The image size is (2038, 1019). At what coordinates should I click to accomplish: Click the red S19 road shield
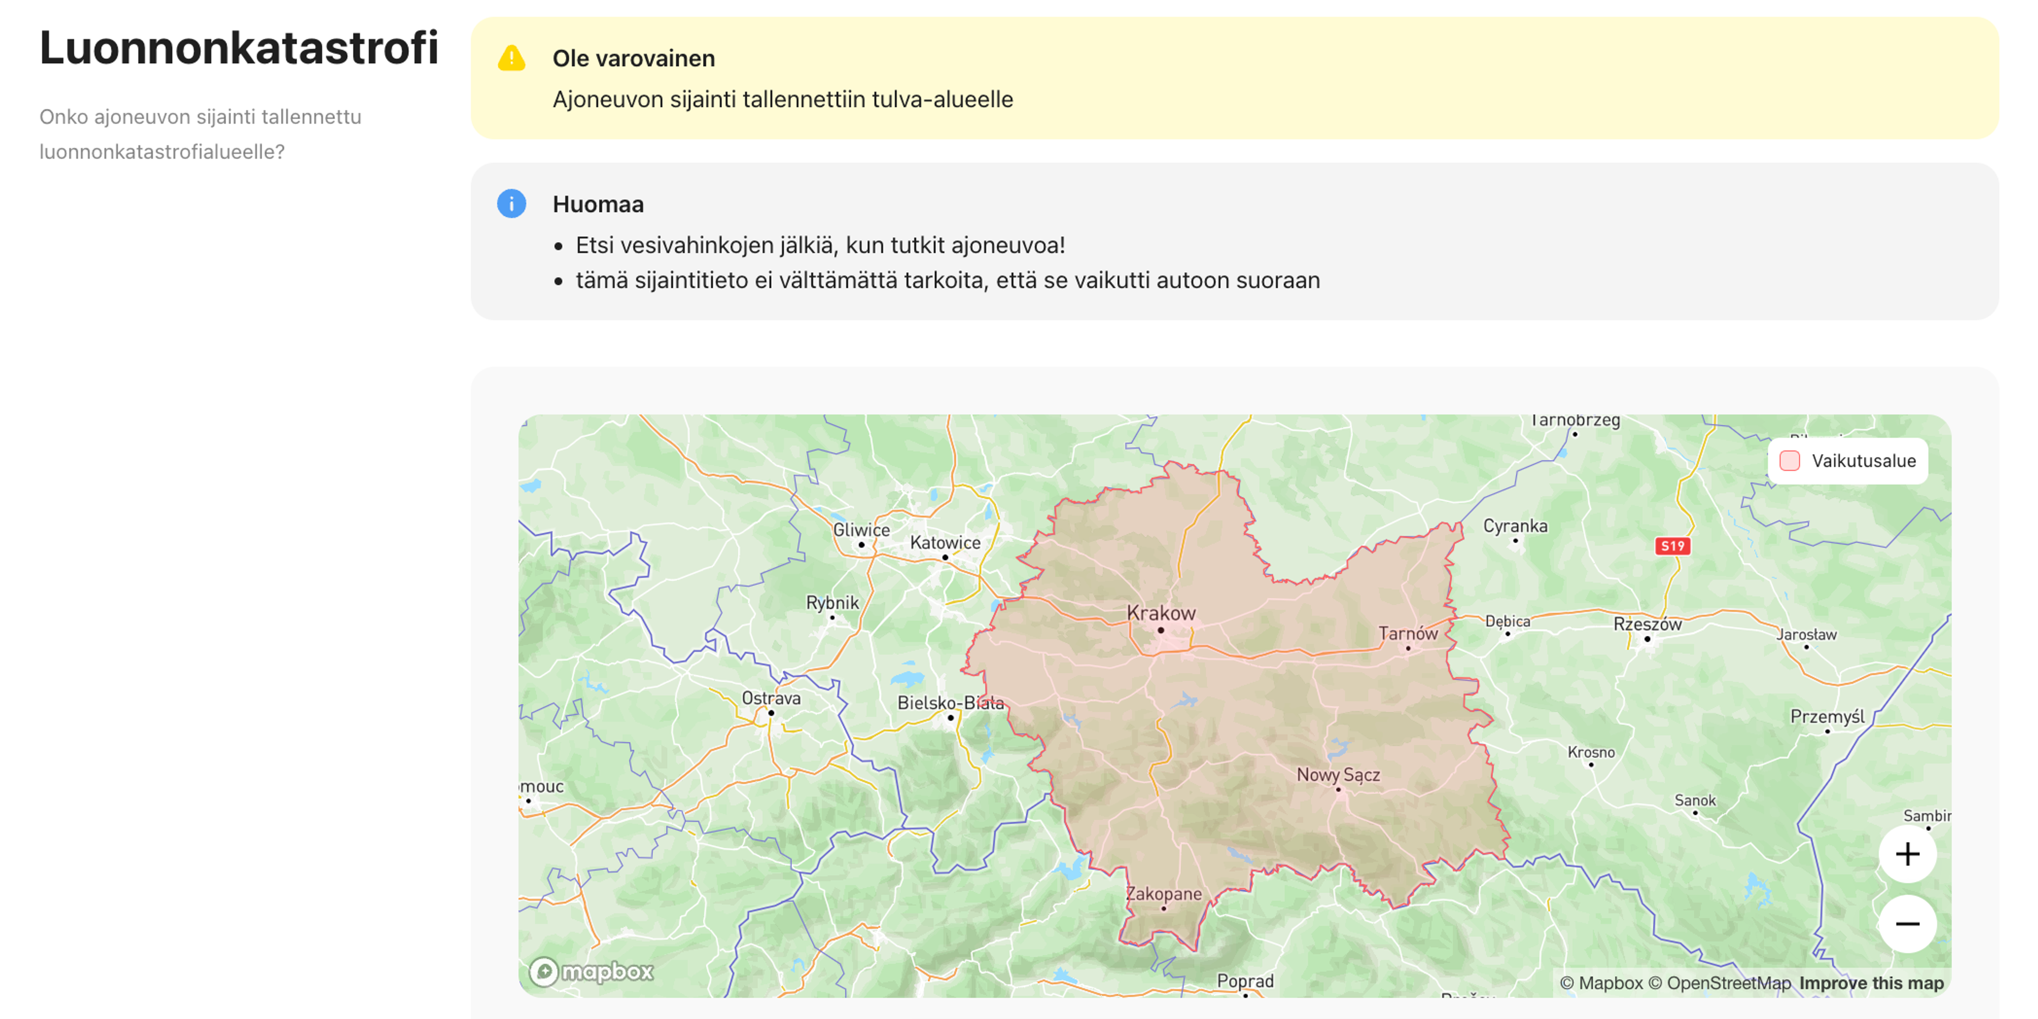(x=1672, y=546)
